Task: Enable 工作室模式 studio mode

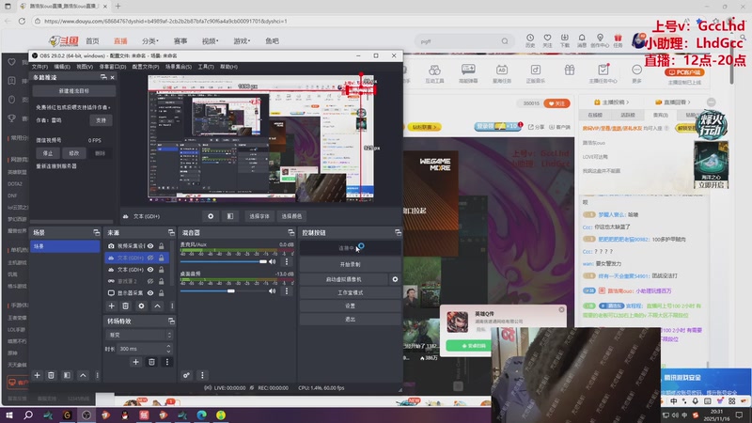Action: click(x=350, y=292)
